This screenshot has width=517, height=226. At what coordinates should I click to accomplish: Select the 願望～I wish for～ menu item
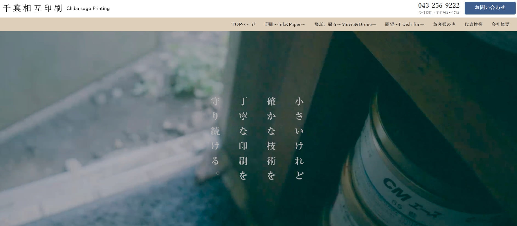tap(404, 24)
